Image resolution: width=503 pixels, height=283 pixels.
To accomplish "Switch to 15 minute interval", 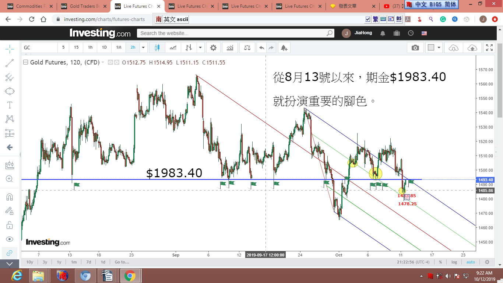I will point(76,48).
